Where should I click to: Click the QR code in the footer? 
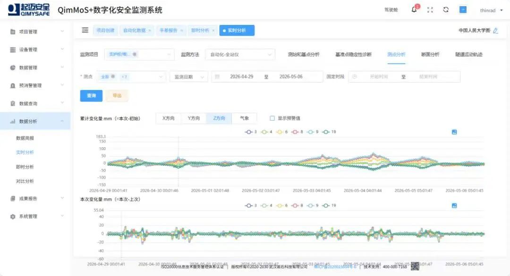(415, 266)
